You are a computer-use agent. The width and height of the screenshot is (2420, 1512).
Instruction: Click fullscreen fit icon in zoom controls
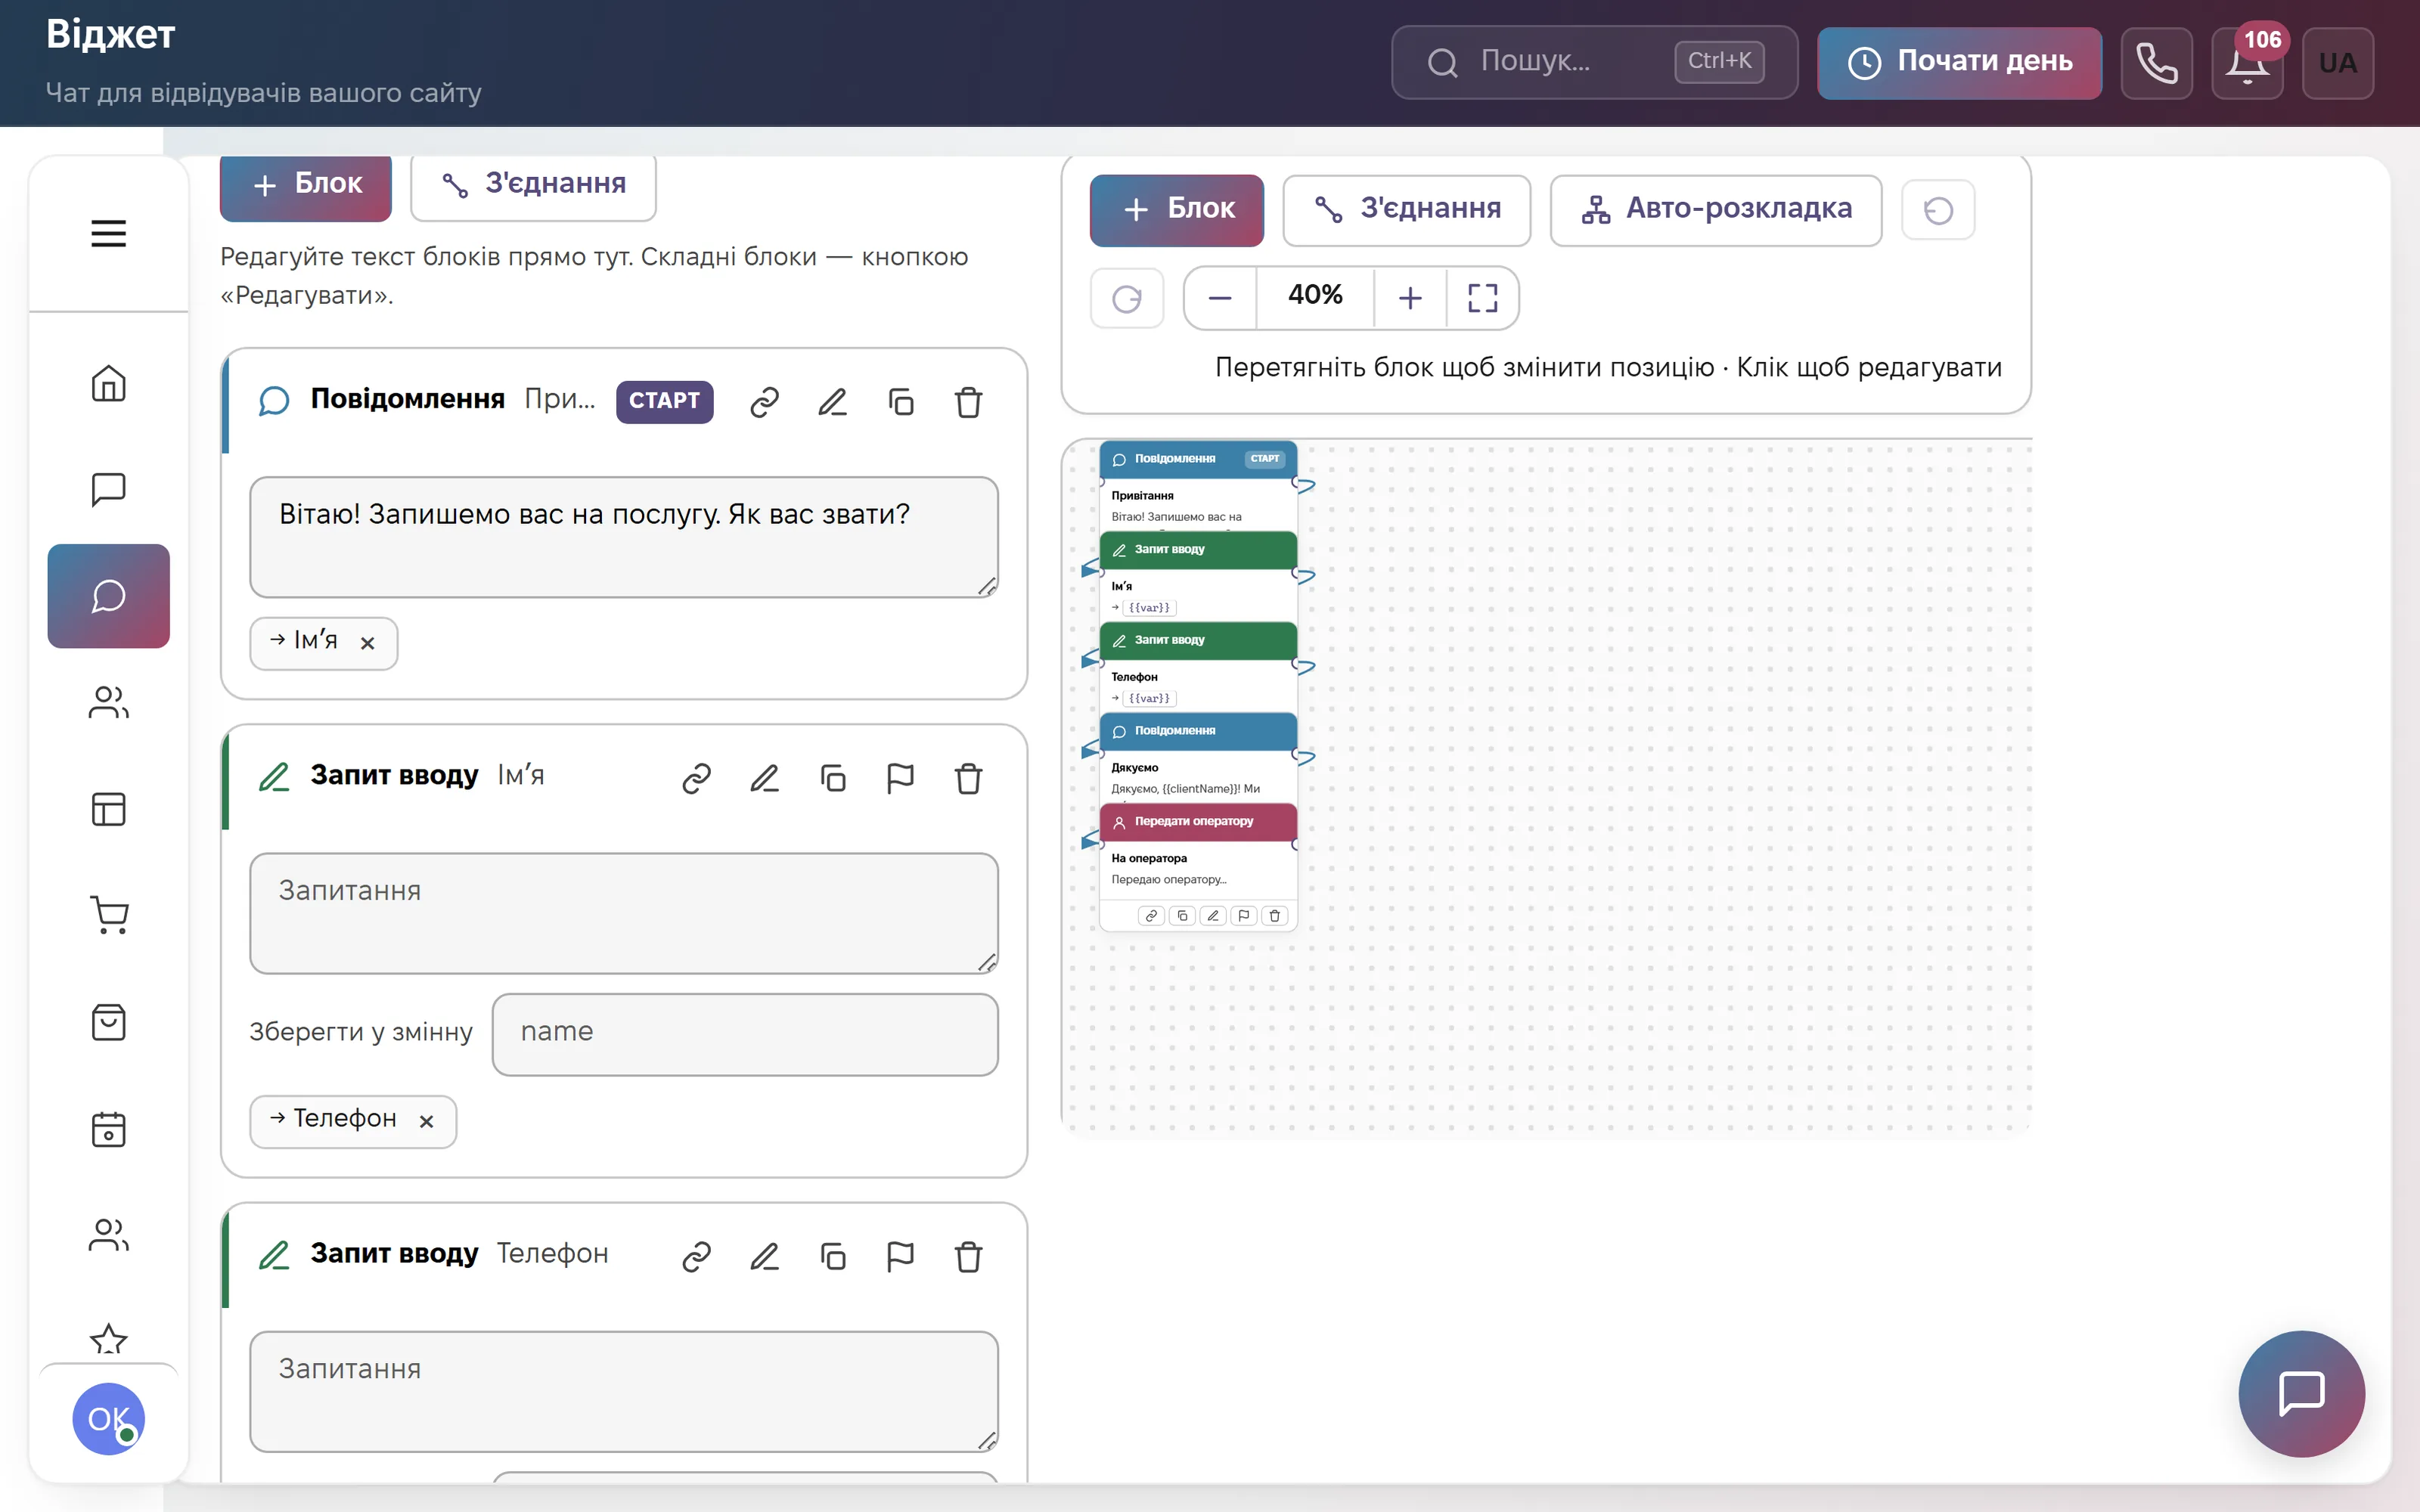[1482, 298]
